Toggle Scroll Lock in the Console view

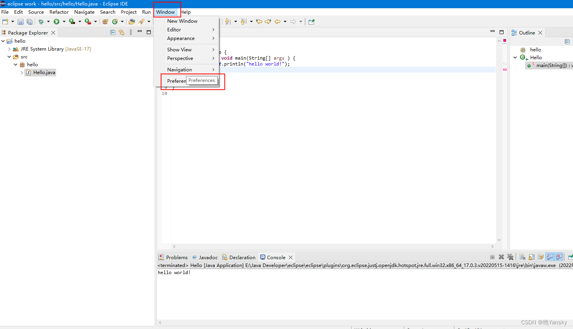tap(531, 257)
